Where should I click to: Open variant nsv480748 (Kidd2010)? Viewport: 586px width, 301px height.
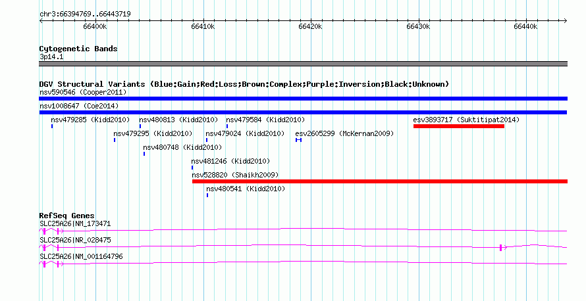point(182,147)
